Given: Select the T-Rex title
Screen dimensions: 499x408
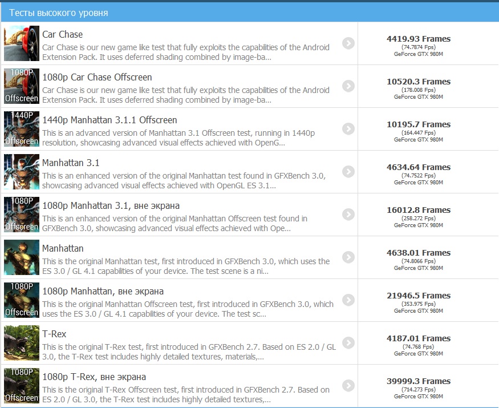Looking at the screenshot, I should (54, 334).
